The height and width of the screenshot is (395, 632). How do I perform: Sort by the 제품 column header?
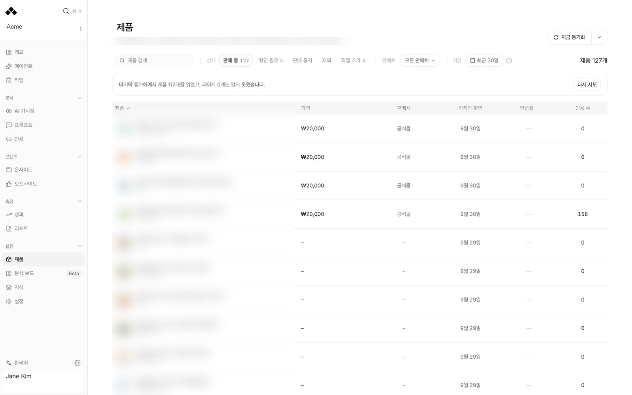point(122,108)
